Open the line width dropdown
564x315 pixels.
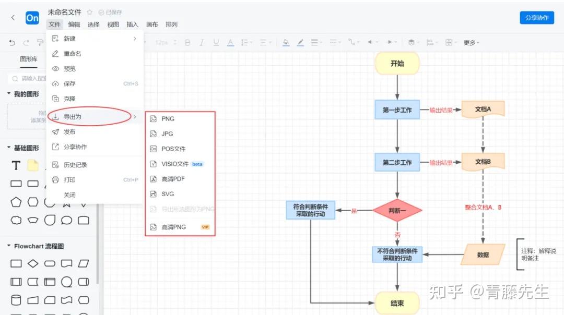(x=316, y=42)
